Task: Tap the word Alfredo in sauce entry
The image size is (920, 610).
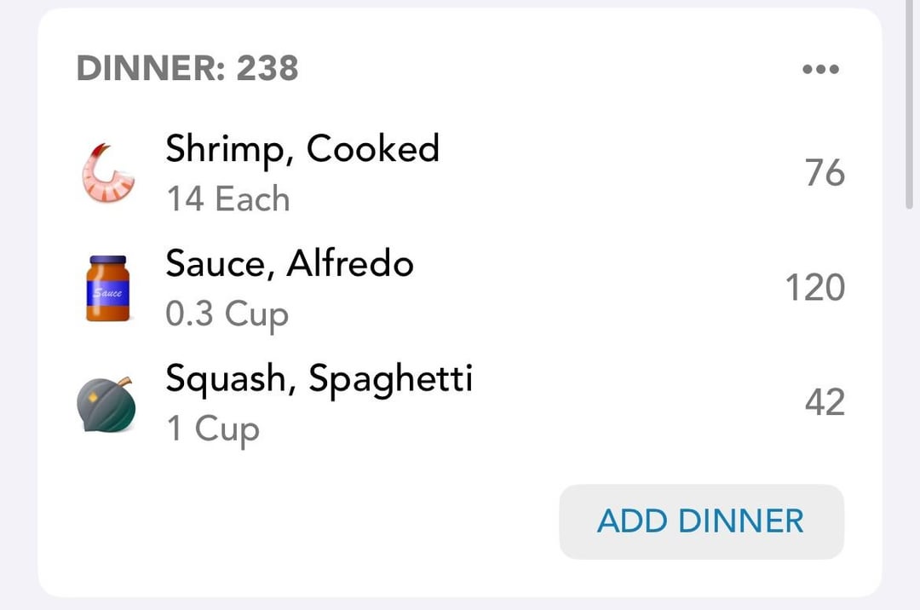Action: coord(350,263)
